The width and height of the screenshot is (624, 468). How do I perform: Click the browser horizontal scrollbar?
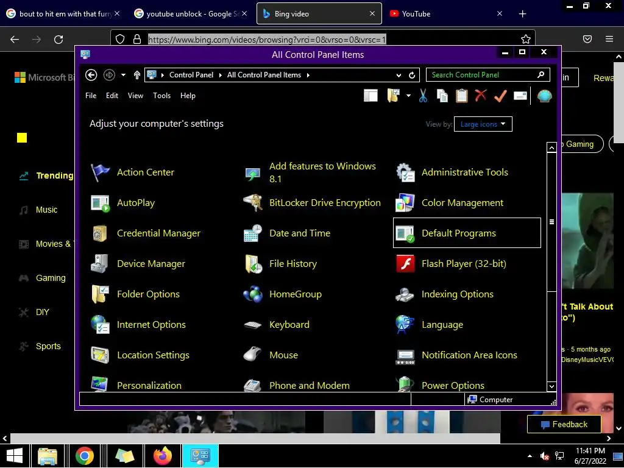click(255, 439)
